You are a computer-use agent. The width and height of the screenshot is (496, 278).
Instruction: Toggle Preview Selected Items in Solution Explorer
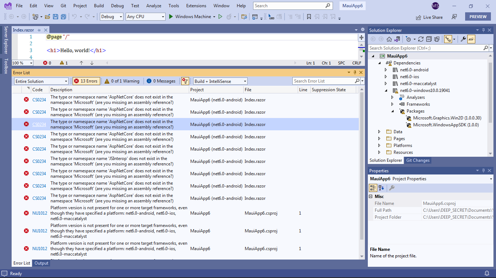(471, 39)
